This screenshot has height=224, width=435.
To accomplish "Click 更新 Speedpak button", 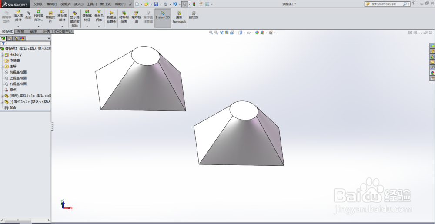I will 179,17.
